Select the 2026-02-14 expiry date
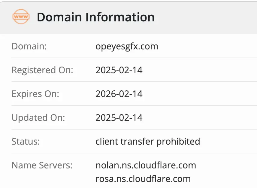 119,94
